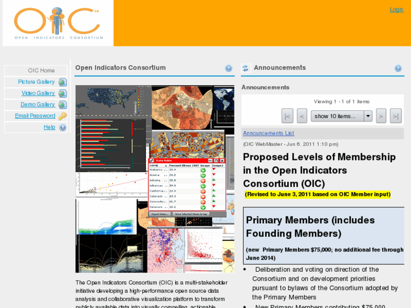The width and height of the screenshot is (411, 308).
Task: Open the Announcements List link
Action: 269,133
